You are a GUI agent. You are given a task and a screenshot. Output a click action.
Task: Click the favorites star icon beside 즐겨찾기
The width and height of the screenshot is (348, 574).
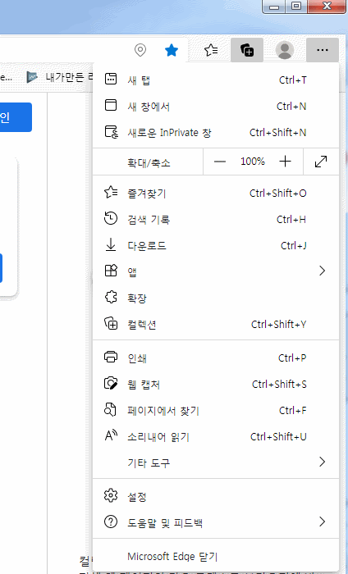pyautogui.click(x=111, y=192)
